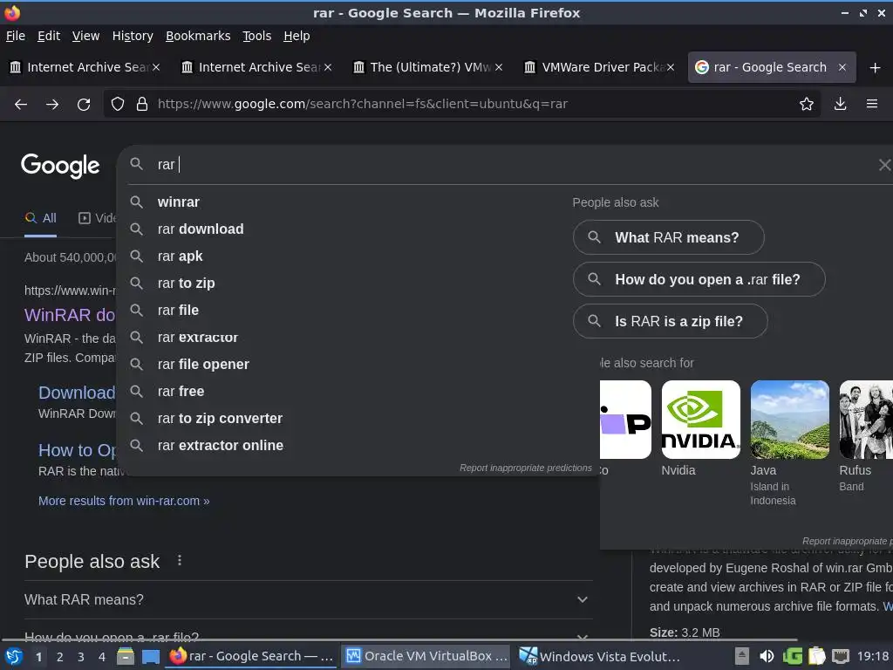Switch to workspace 3

pos(80,657)
